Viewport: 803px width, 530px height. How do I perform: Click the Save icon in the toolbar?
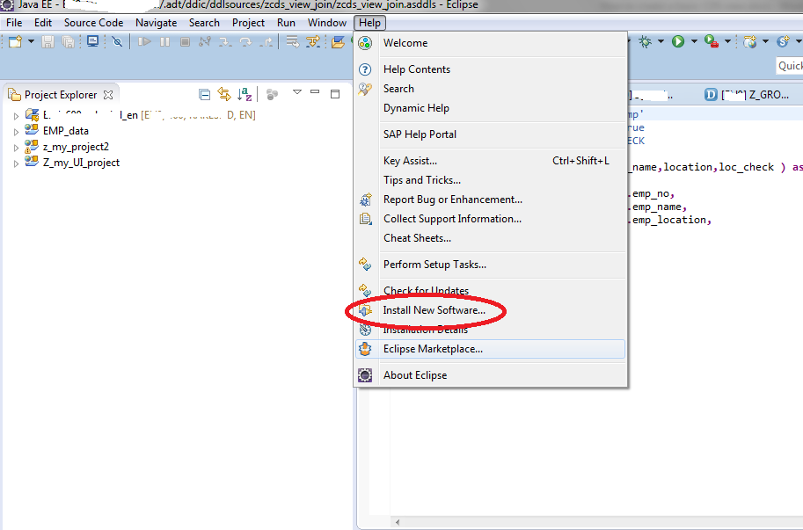[47, 41]
